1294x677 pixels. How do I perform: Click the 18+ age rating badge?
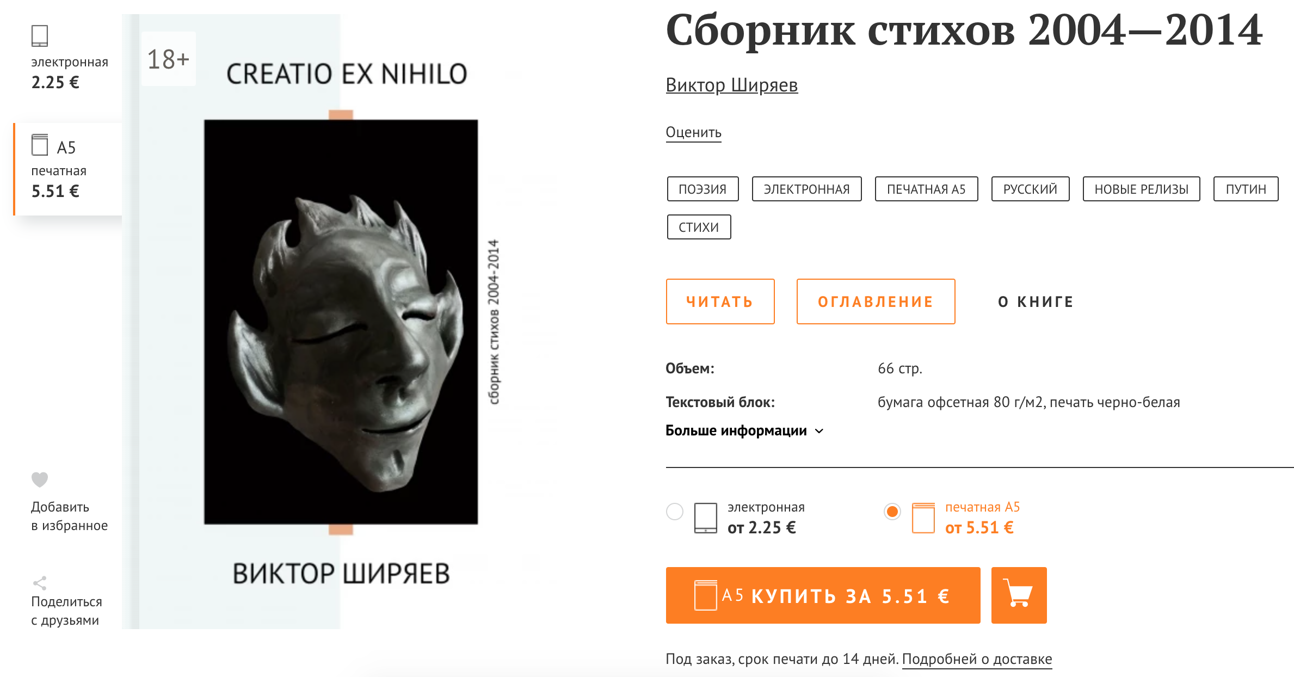click(x=168, y=59)
